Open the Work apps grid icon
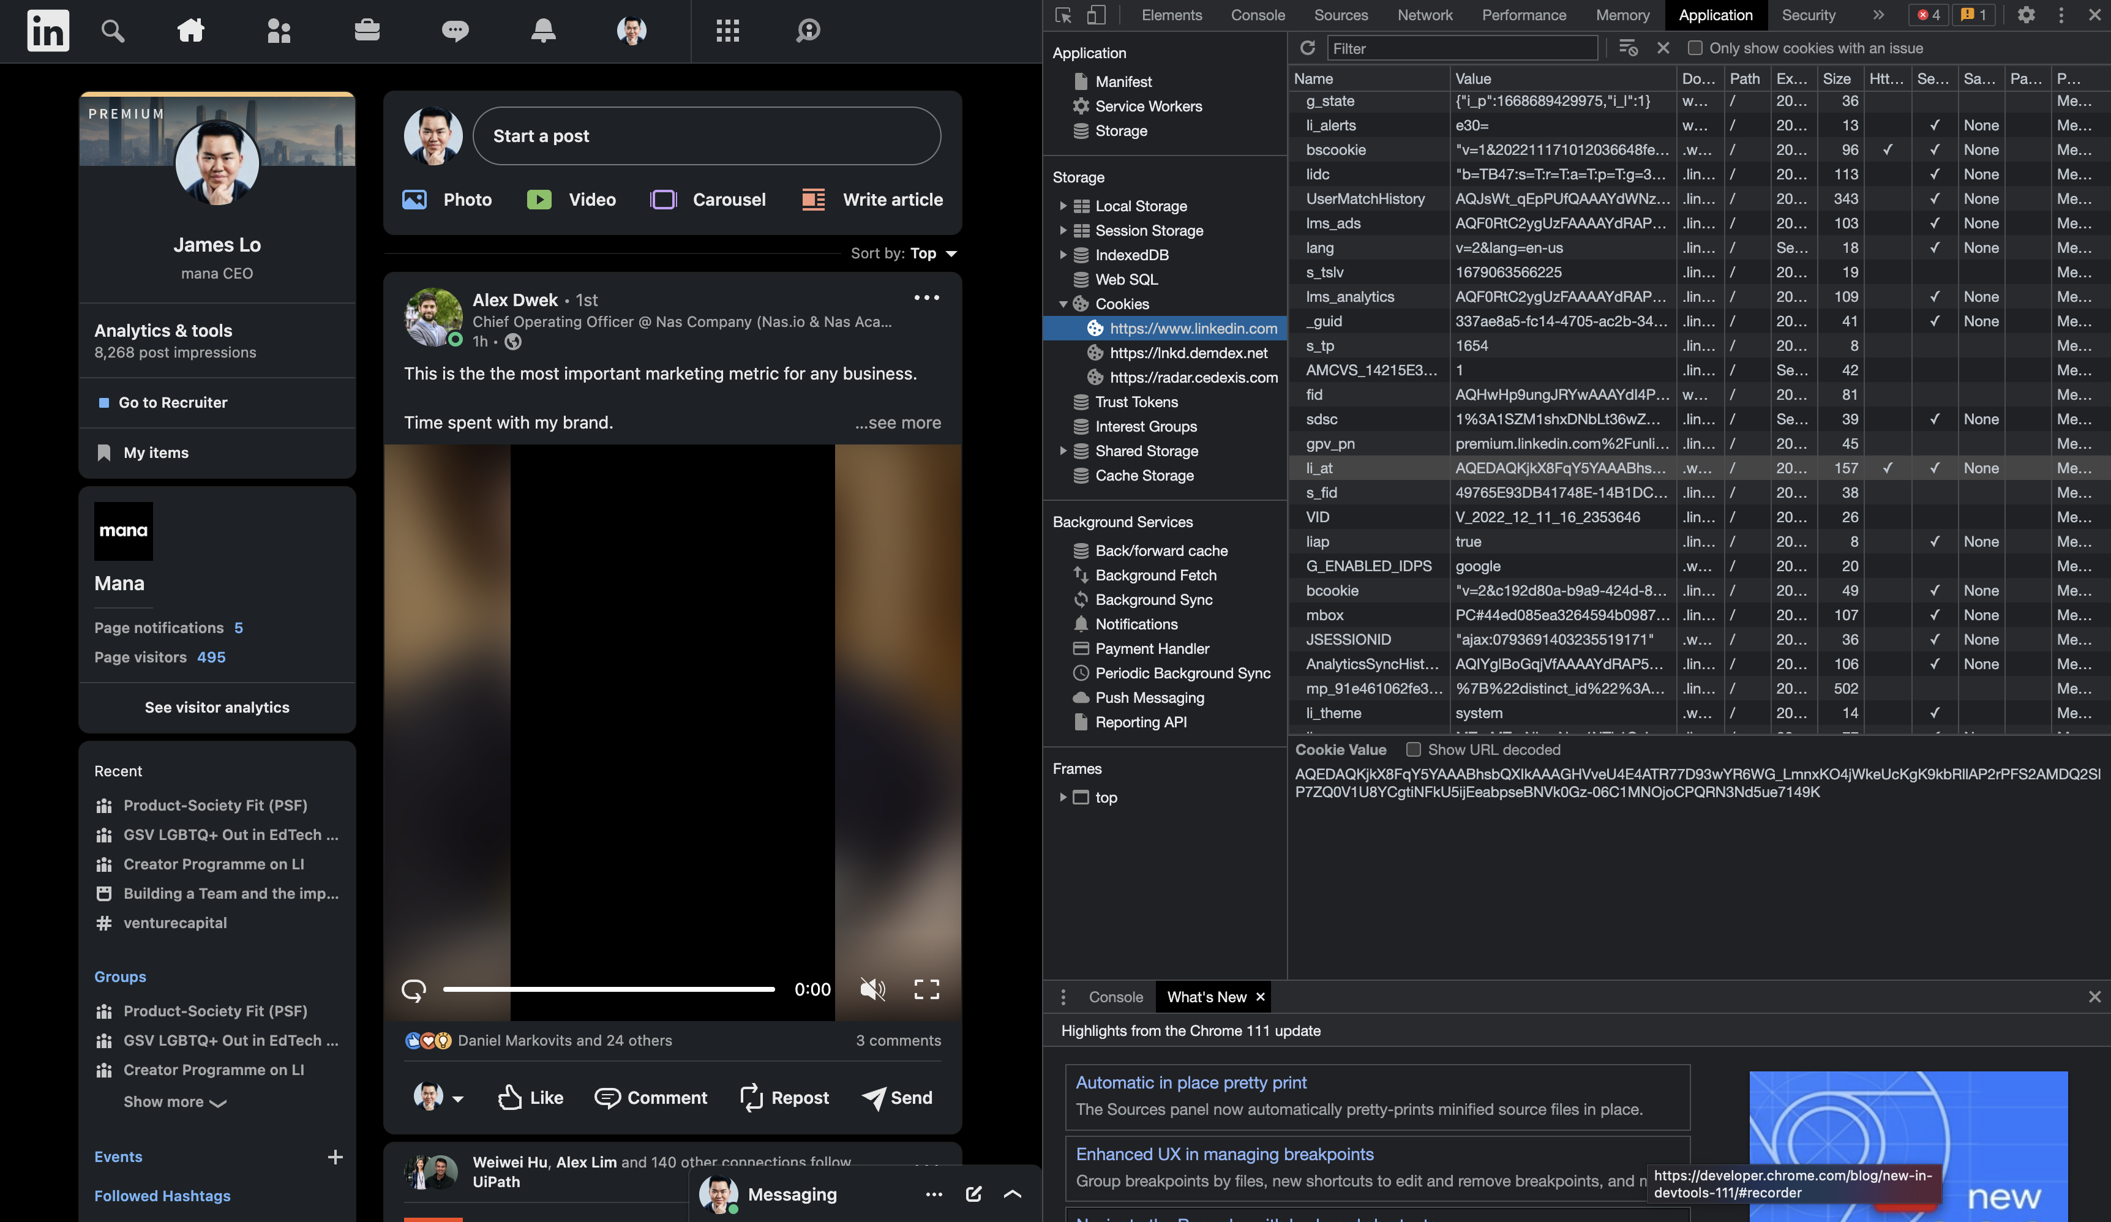Viewport: 2111px width, 1222px height. (728, 31)
